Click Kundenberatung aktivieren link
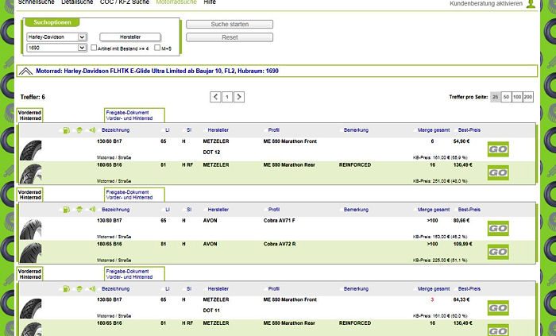The width and height of the screenshot is (556, 336). point(486,3)
